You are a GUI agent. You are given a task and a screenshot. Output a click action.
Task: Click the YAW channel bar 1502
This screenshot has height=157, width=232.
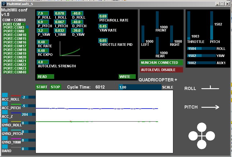point(202,56)
